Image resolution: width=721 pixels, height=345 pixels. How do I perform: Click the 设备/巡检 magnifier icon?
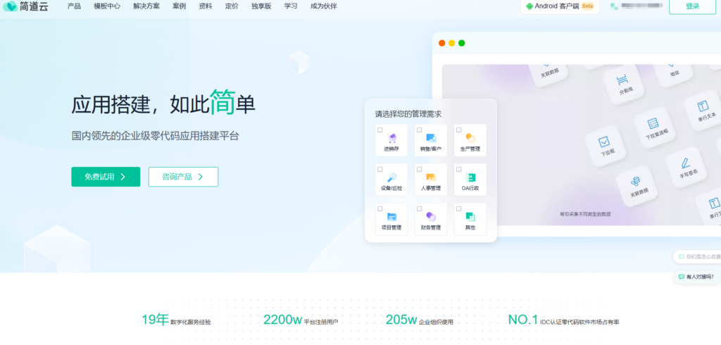[391, 177]
